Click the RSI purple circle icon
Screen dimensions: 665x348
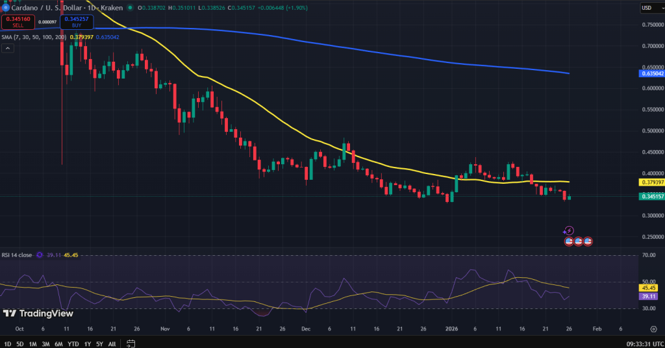(x=40, y=255)
